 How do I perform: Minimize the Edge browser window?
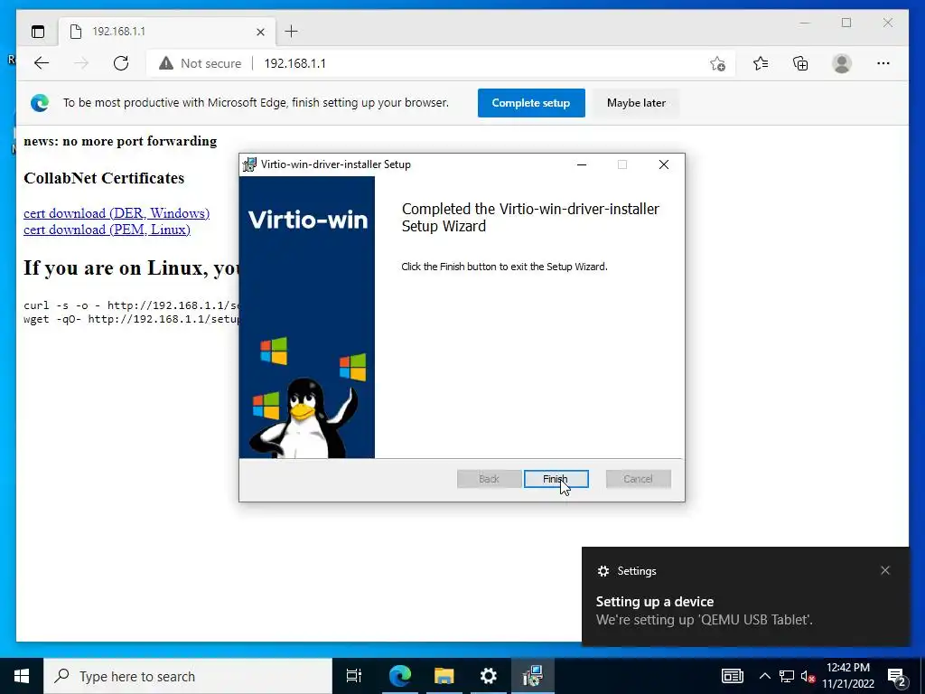tap(805, 23)
